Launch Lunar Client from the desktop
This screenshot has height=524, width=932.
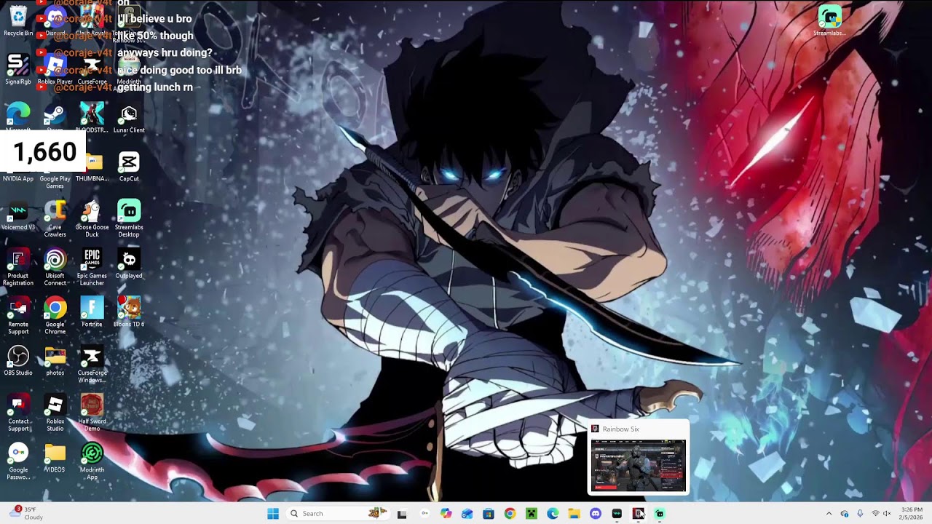pyautogui.click(x=129, y=119)
